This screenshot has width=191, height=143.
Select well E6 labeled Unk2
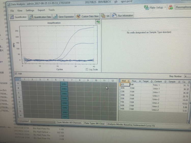point(65,103)
